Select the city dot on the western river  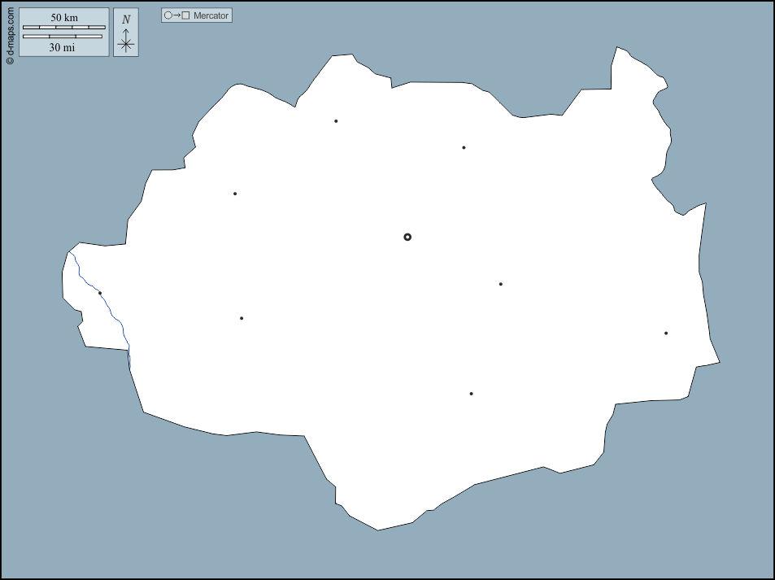[x=98, y=293]
